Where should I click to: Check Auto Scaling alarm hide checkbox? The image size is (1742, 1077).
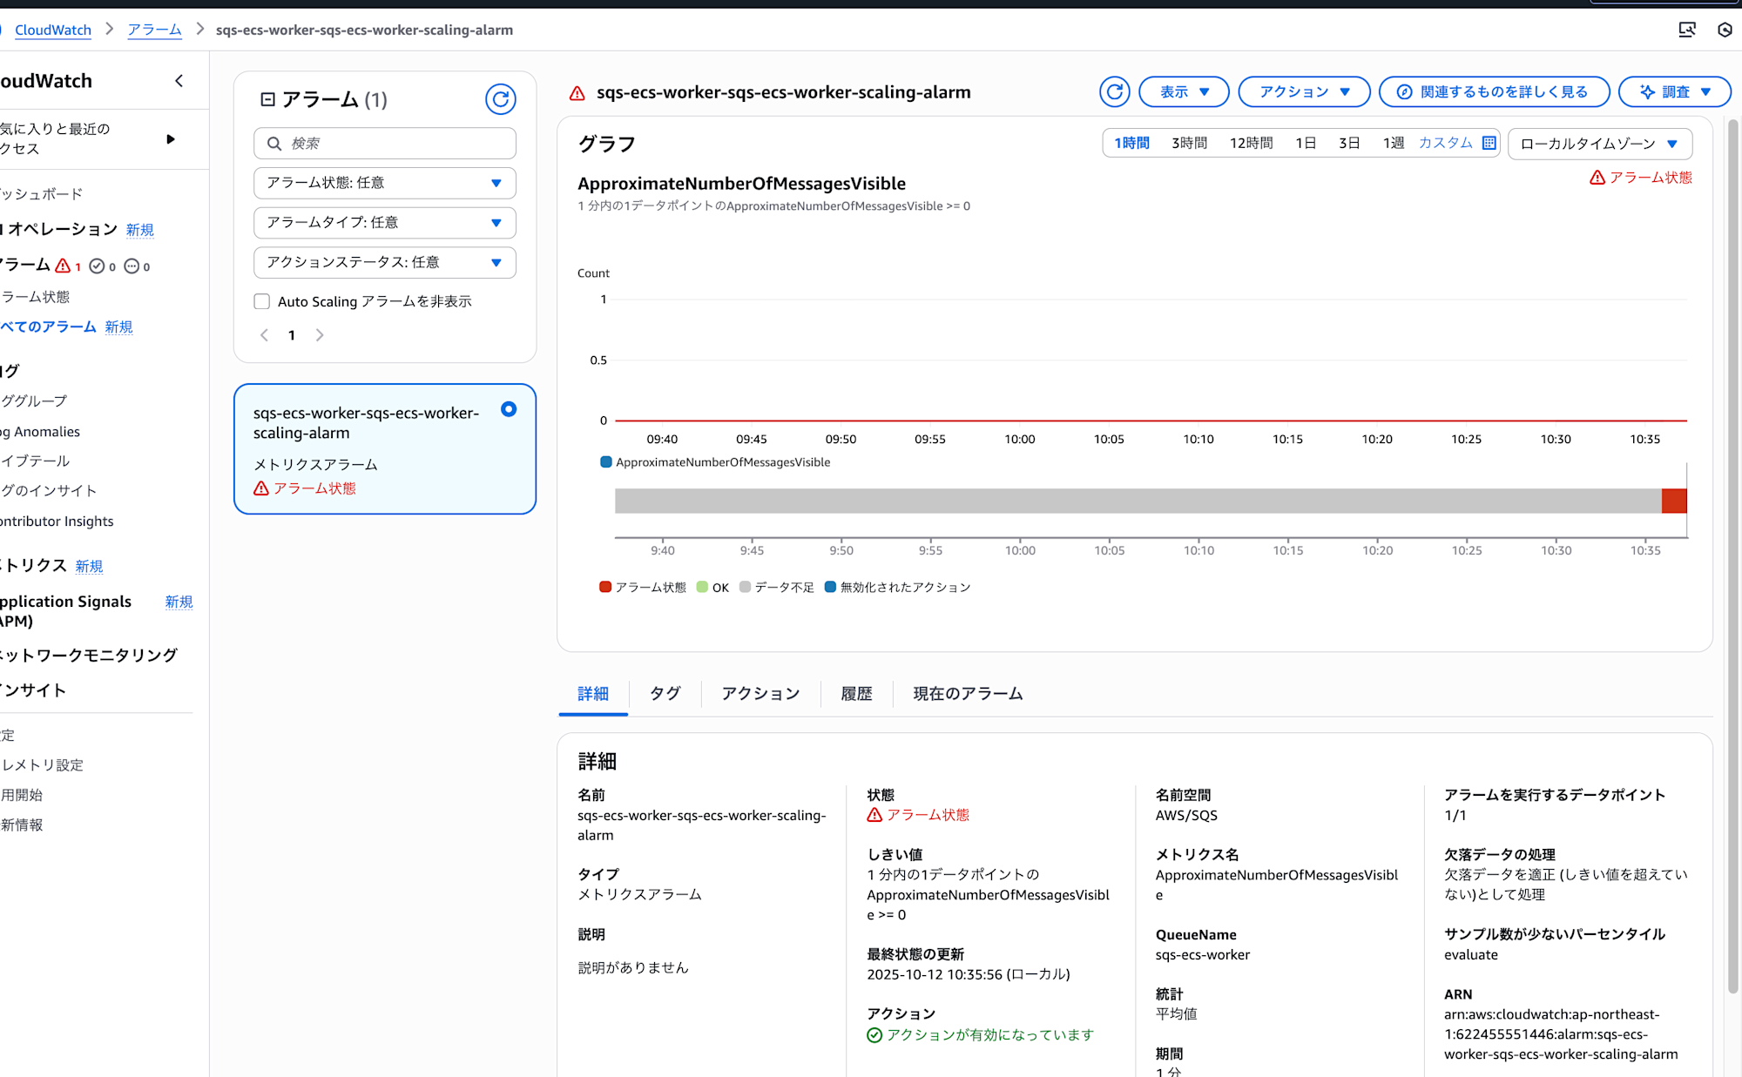pos(262,301)
